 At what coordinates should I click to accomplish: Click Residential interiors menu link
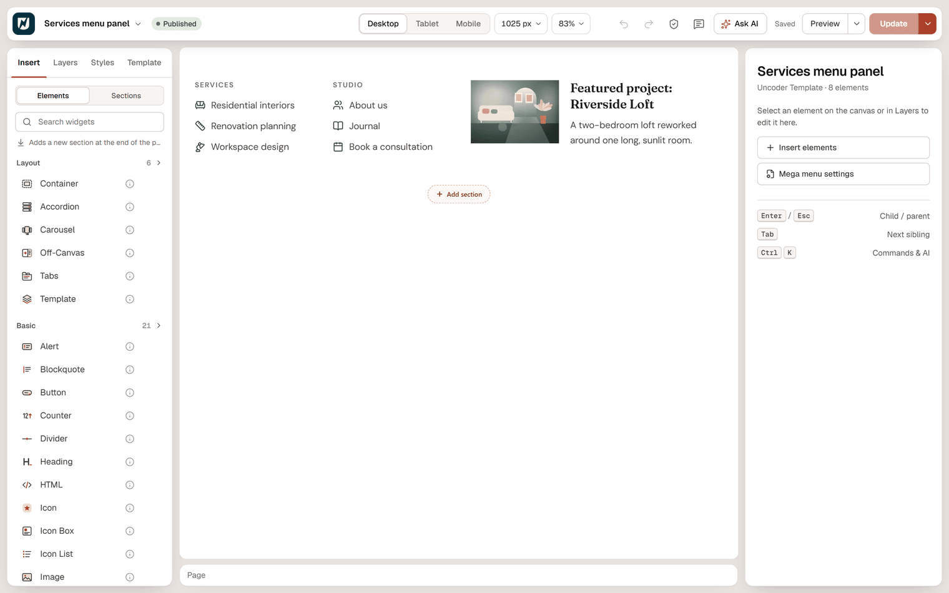point(245,105)
